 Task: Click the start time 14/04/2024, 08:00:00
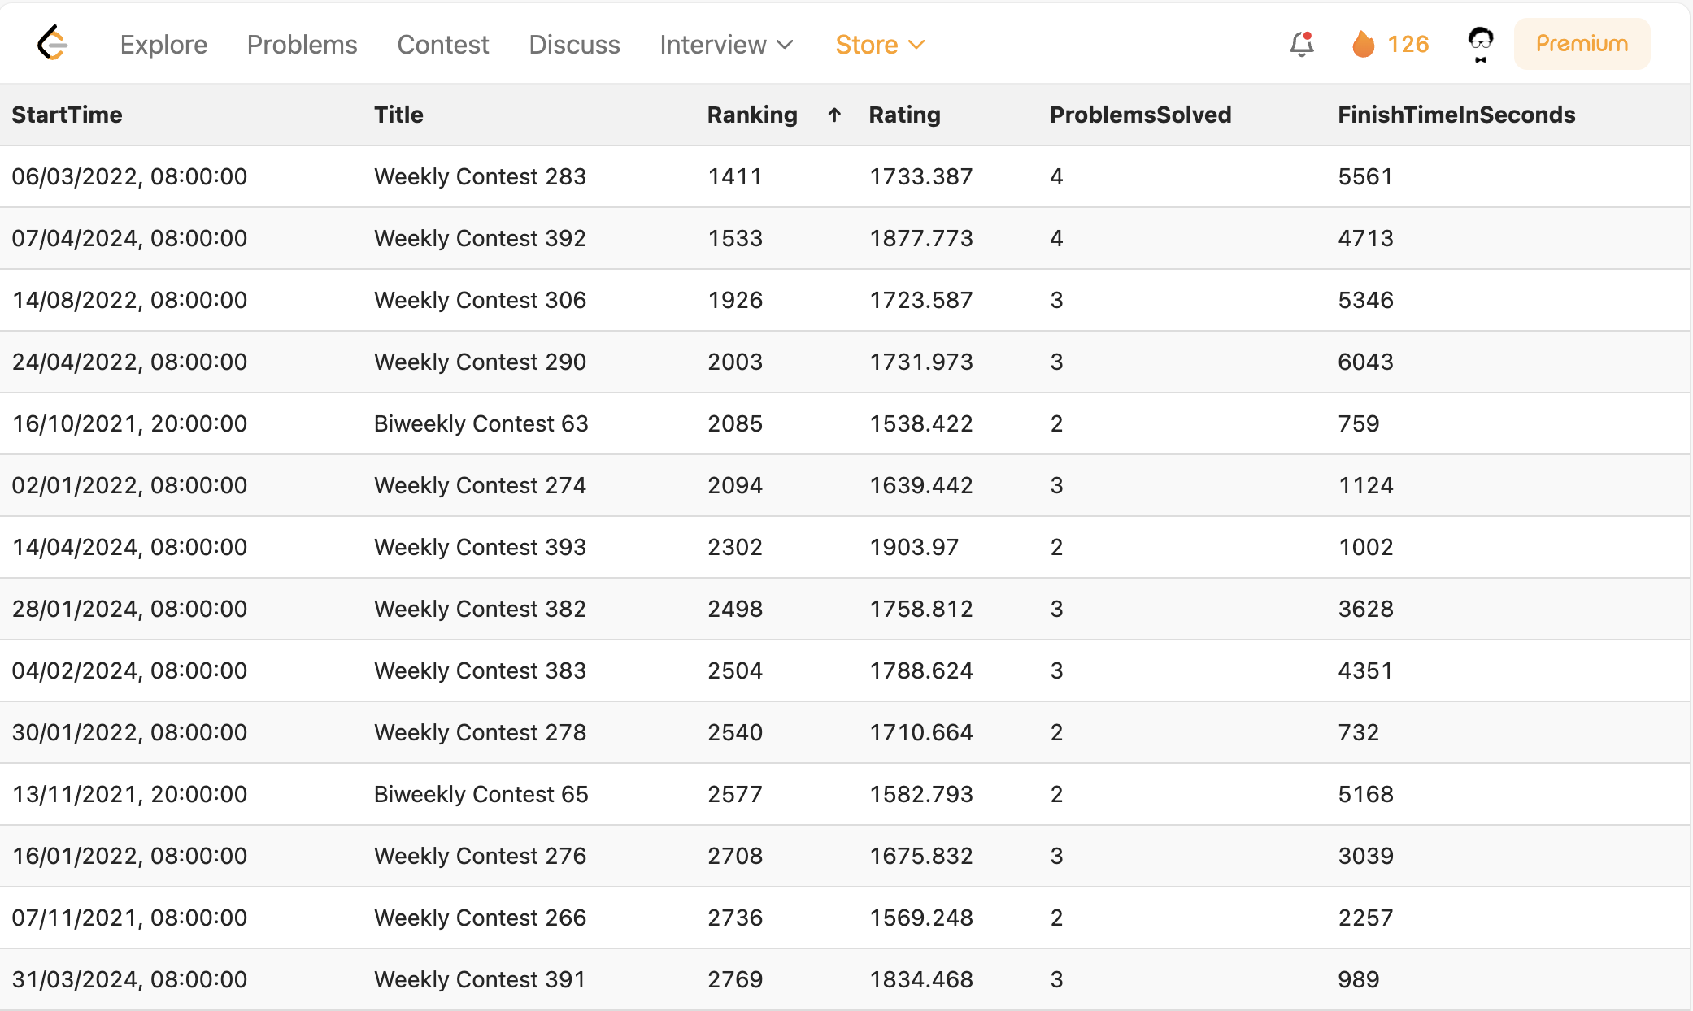click(129, 547)
